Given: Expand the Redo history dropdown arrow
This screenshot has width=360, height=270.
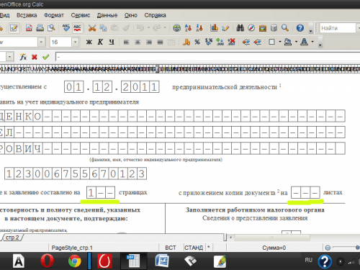Looking at the screenshot, I should point(165,28).
